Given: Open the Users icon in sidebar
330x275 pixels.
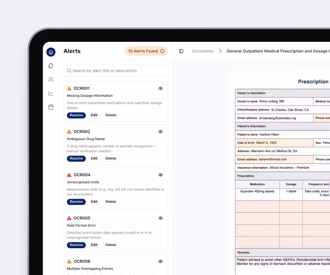Looking at the screenshot, I should (x=51, y=80).
